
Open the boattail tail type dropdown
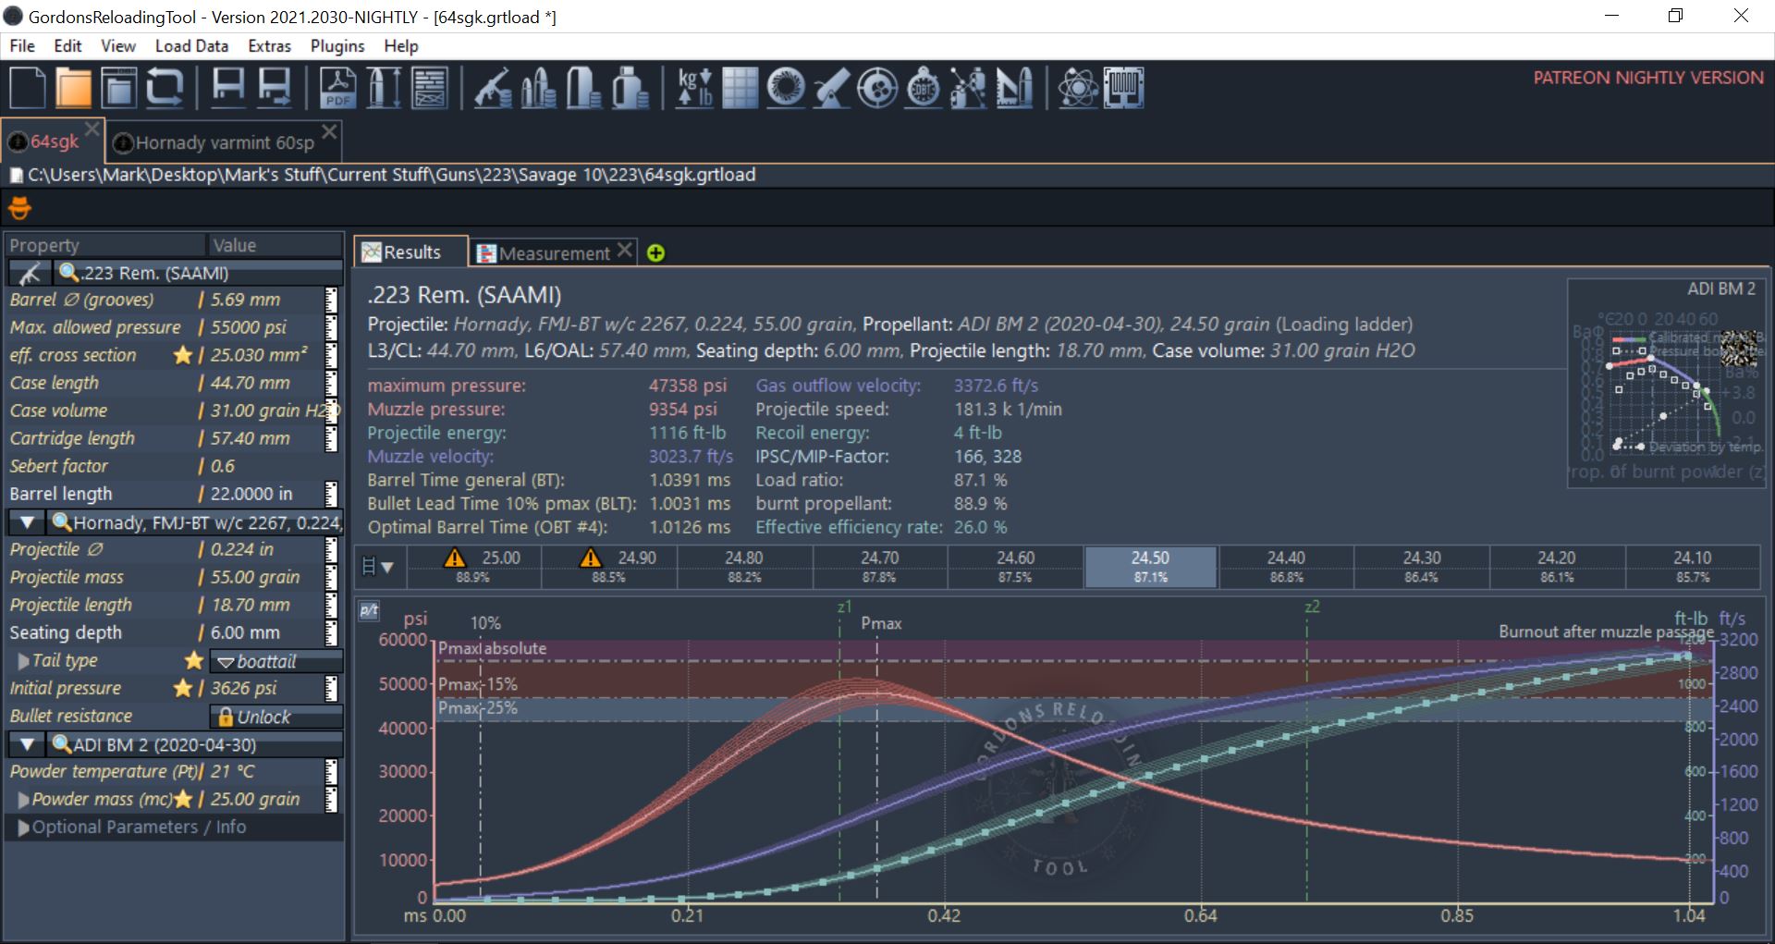(275, 661)
